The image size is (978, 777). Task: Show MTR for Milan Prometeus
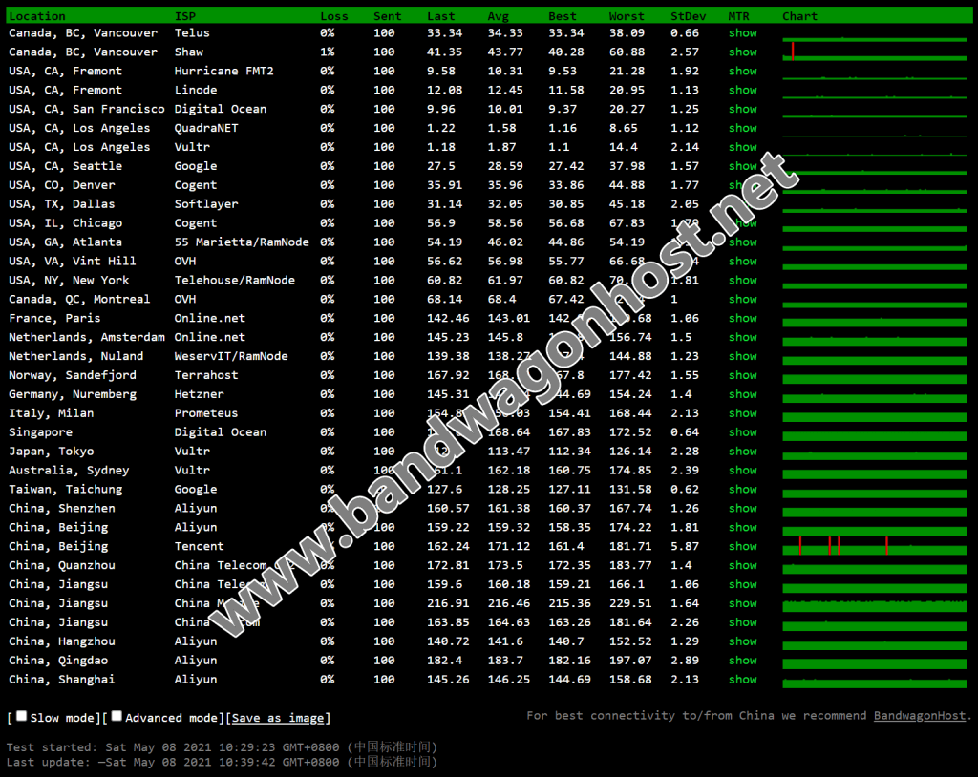point(743,413)
